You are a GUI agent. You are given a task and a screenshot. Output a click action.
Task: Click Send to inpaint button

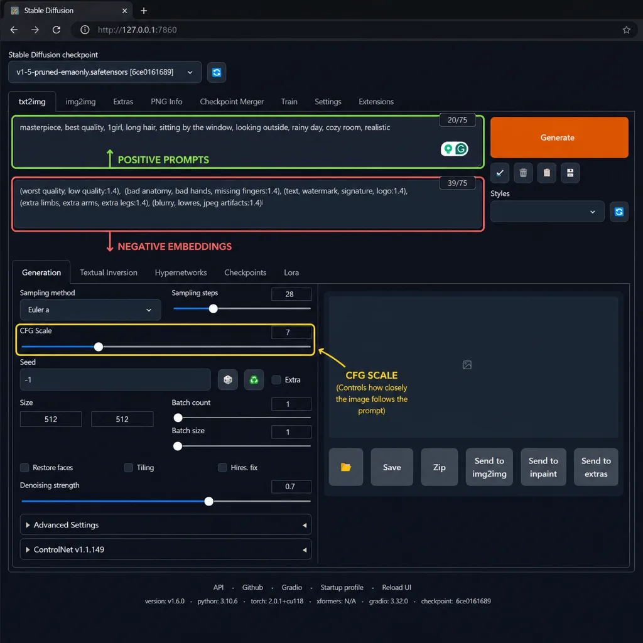click(543, 467)
